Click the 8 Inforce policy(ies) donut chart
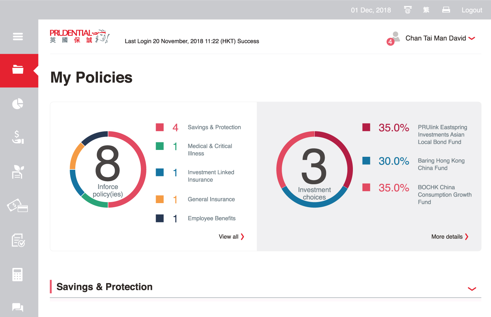Viewport: 491px width, 317px height. (108, 169)
